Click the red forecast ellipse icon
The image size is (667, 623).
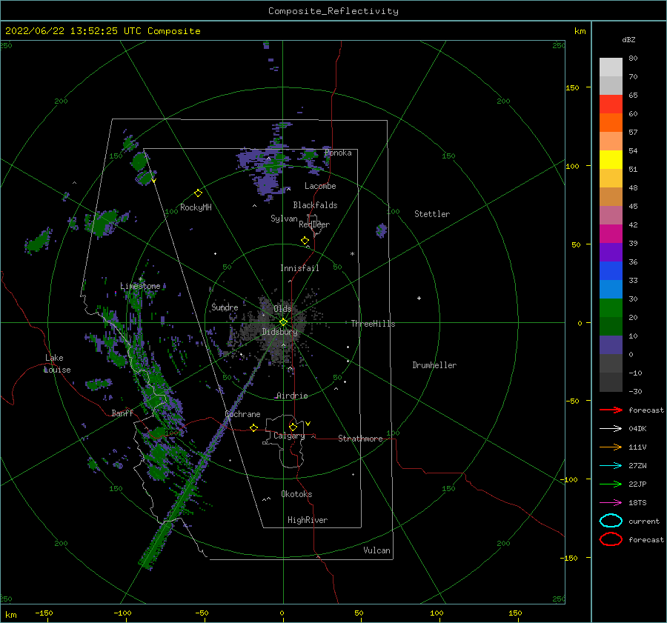coord(611,539)
